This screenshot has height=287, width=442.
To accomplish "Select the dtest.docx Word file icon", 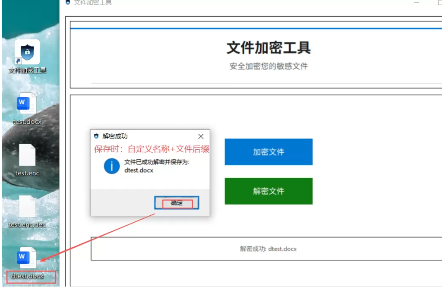I will pos(27,257).
